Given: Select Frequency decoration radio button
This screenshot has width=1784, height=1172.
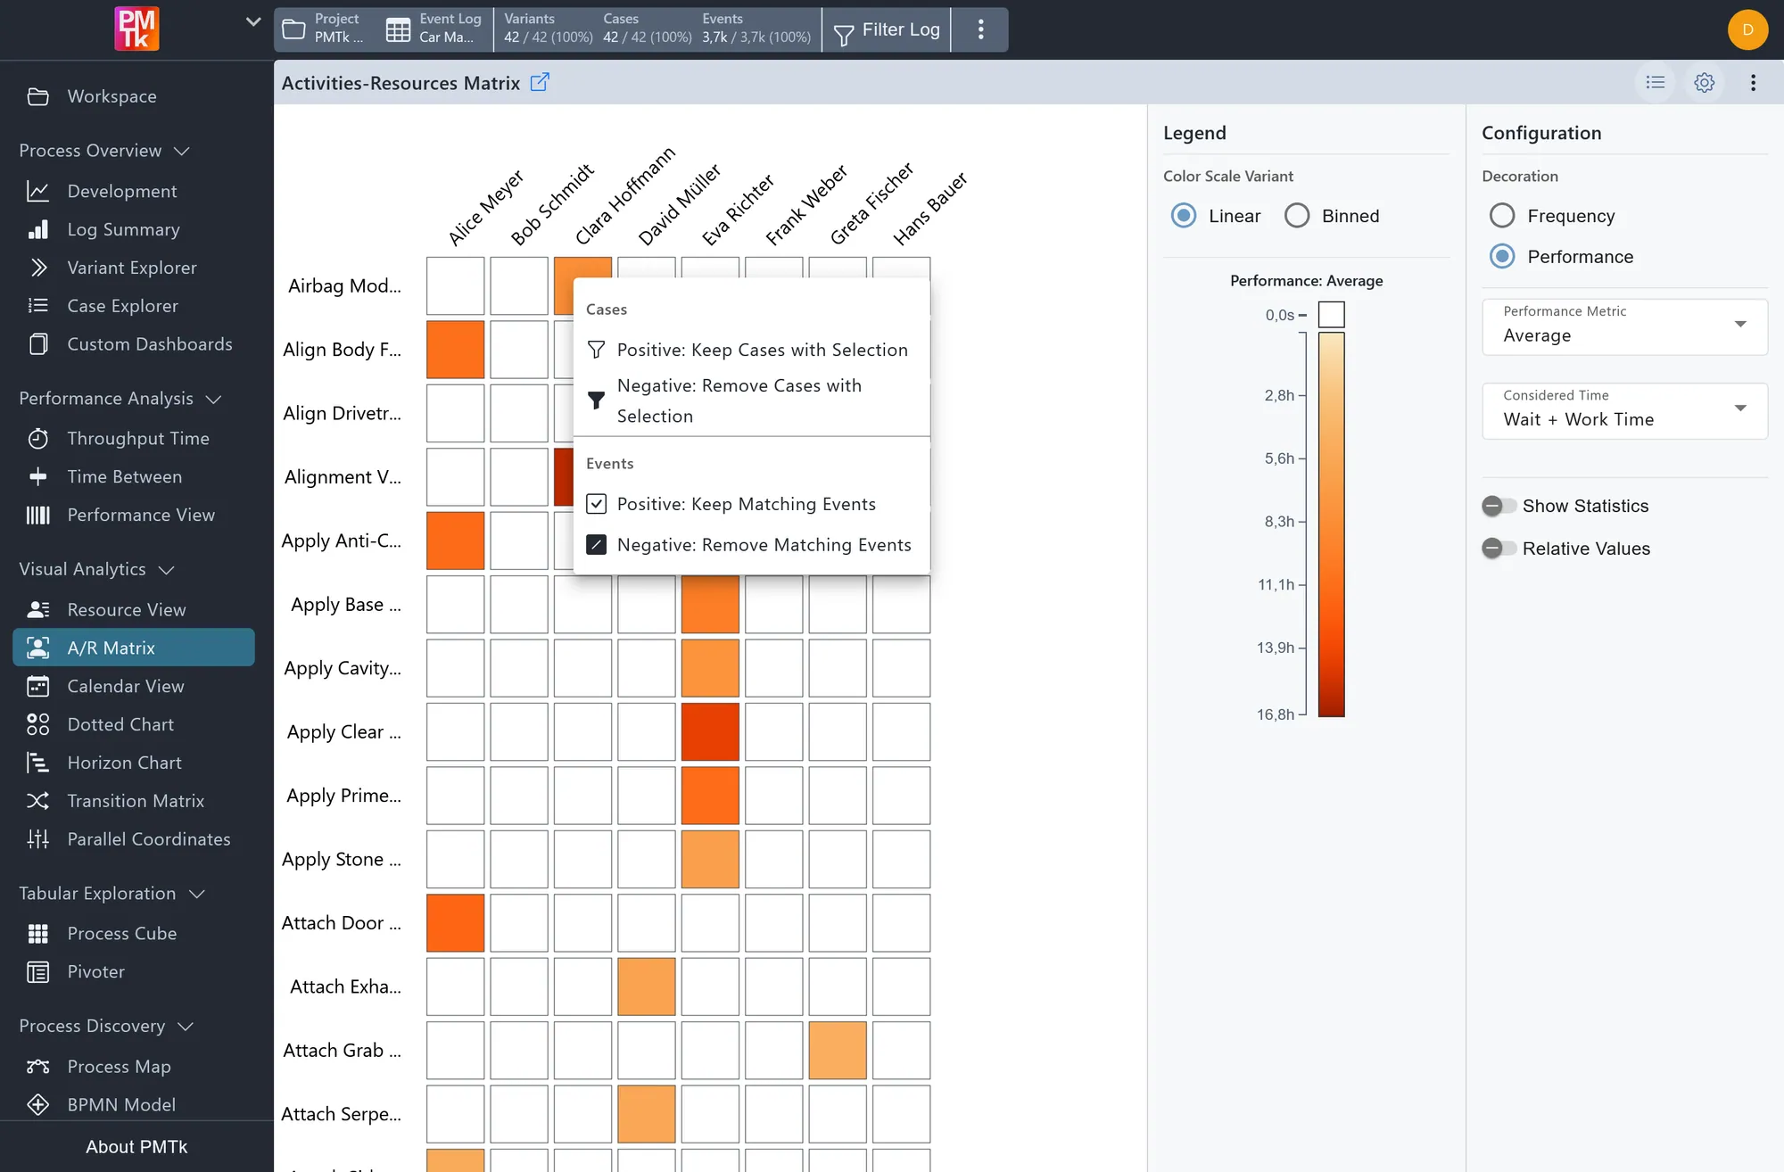Looking at the screenshot, I should [x=1502, y=216].
